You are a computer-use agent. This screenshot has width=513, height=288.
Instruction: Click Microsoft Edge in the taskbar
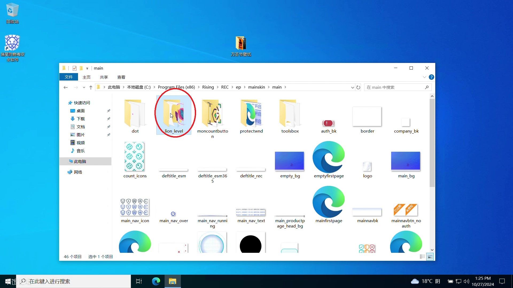tap(156, 281)
